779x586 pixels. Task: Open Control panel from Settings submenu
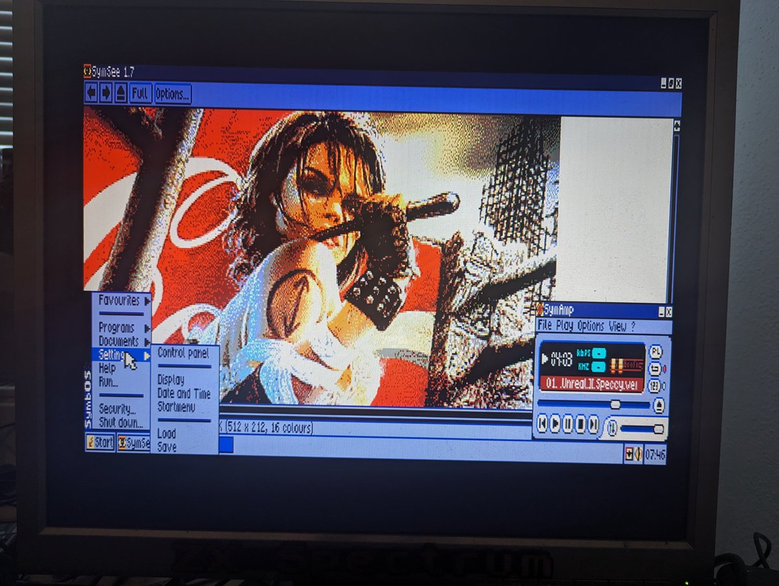tap(184, 353)
